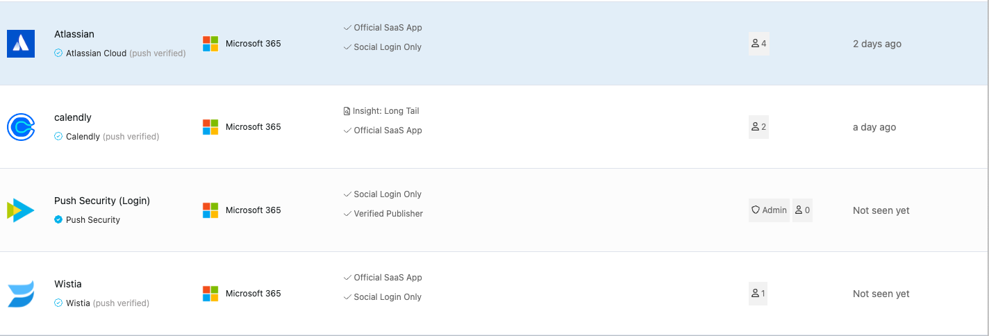Click Microsoft 365 logo in Atlassian row
The image size is (989, 336).
click(210, 44)
